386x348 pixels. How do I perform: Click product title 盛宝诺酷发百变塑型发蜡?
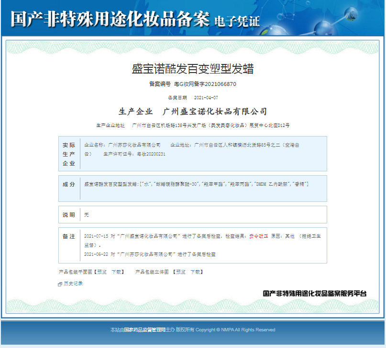pos(192,69)
